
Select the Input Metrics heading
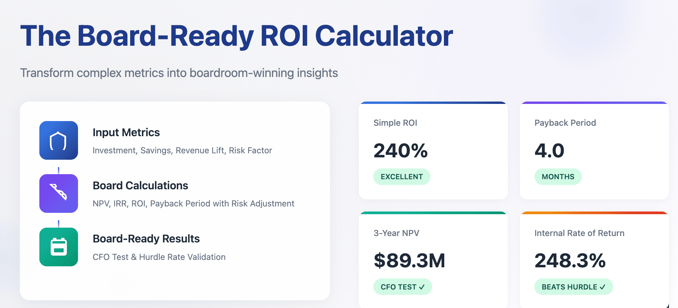tap(126, 132)
